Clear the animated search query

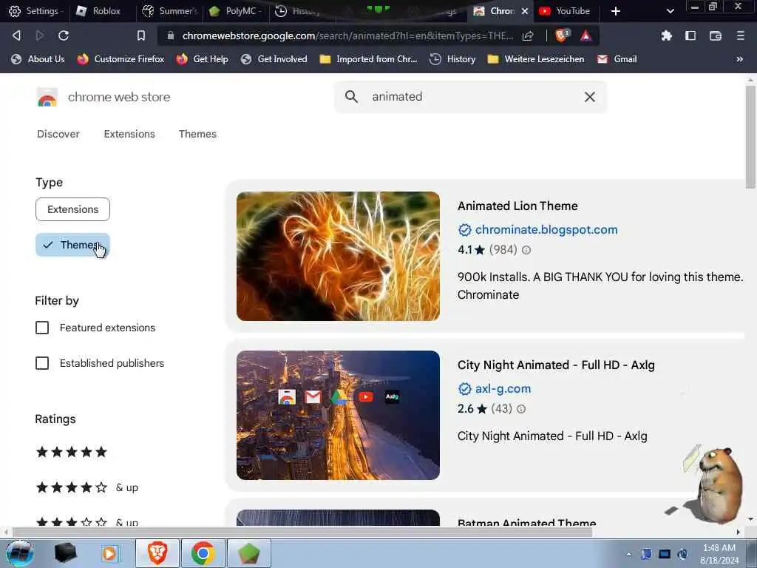tap(589, 97)
